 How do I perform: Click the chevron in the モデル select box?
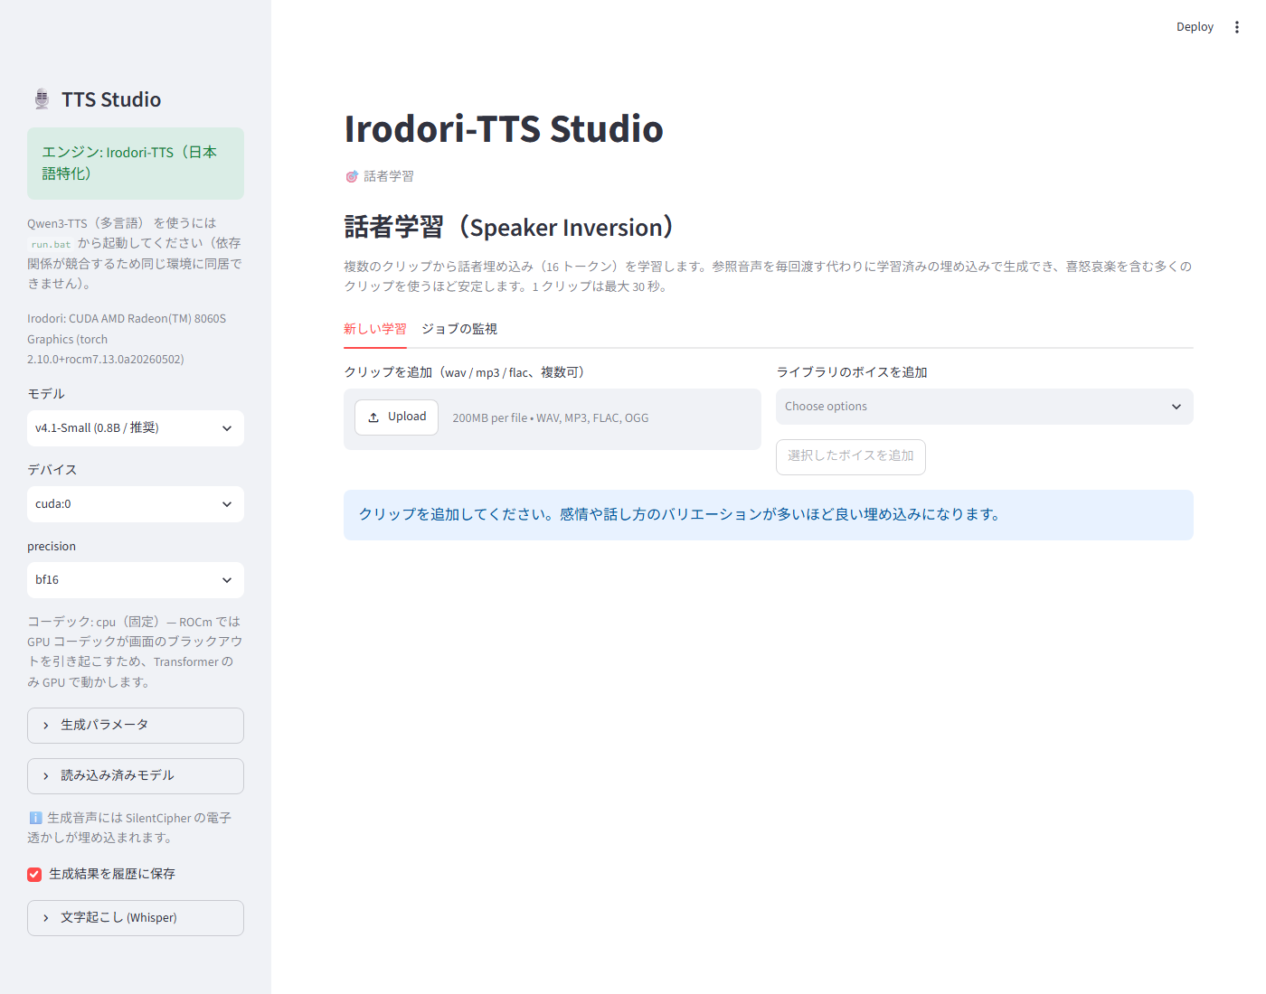pyautogui.click(x=227, y=428)
